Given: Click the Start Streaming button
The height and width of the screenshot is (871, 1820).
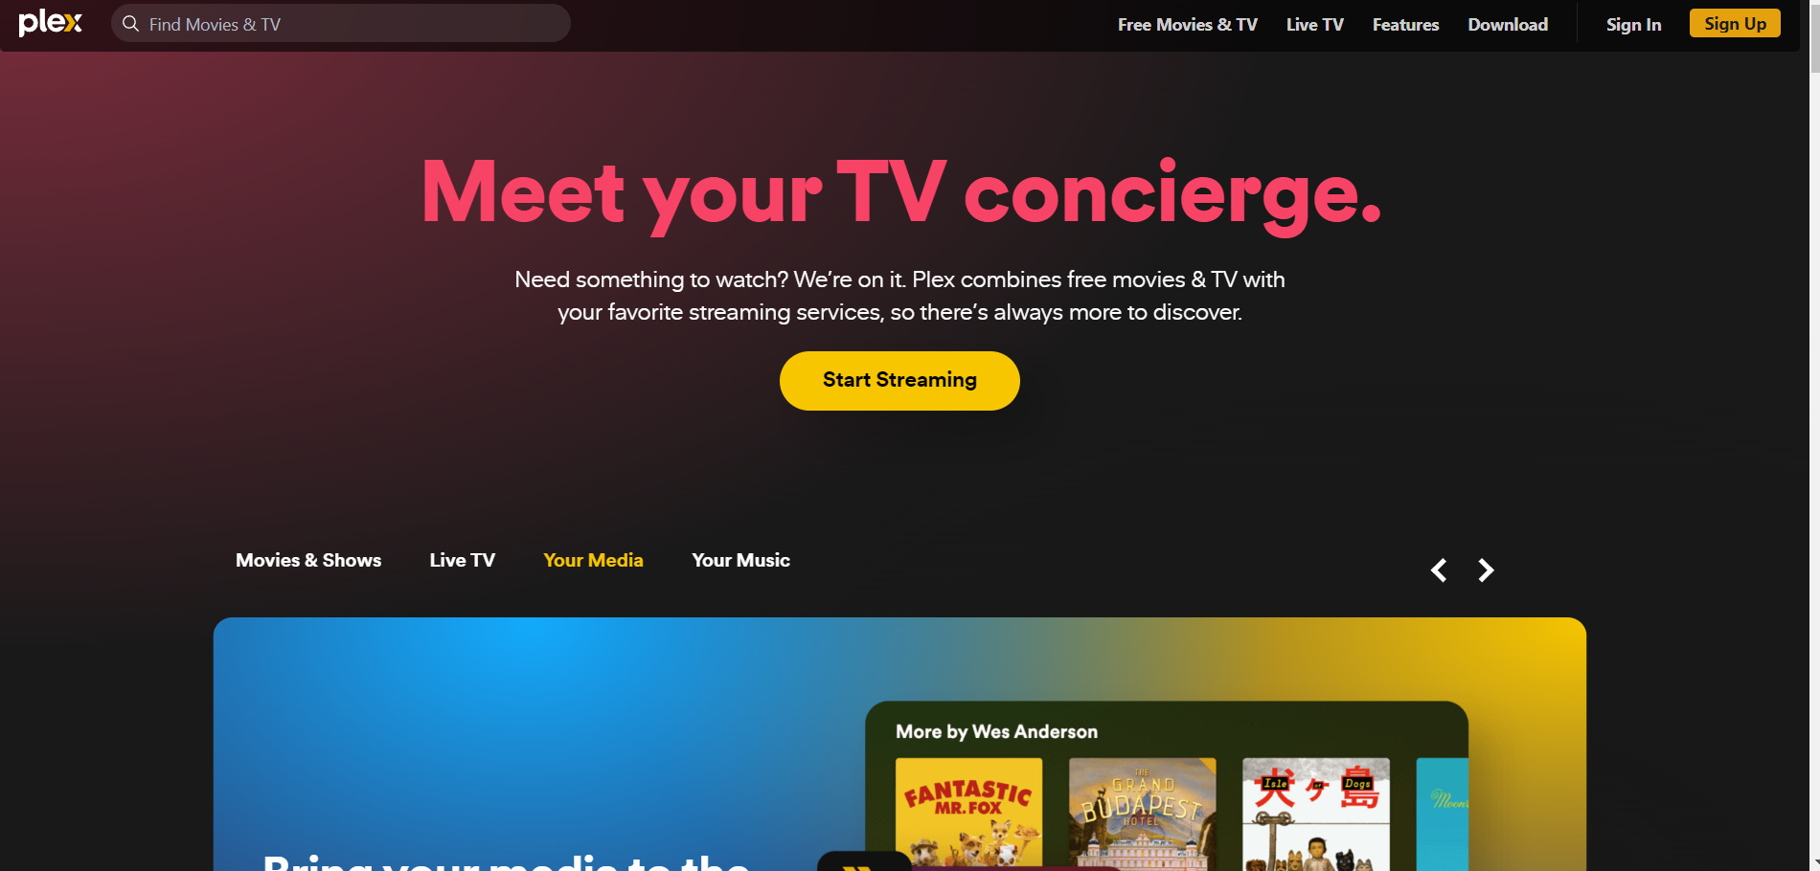Looking at the screenshot, I should 899,381.
